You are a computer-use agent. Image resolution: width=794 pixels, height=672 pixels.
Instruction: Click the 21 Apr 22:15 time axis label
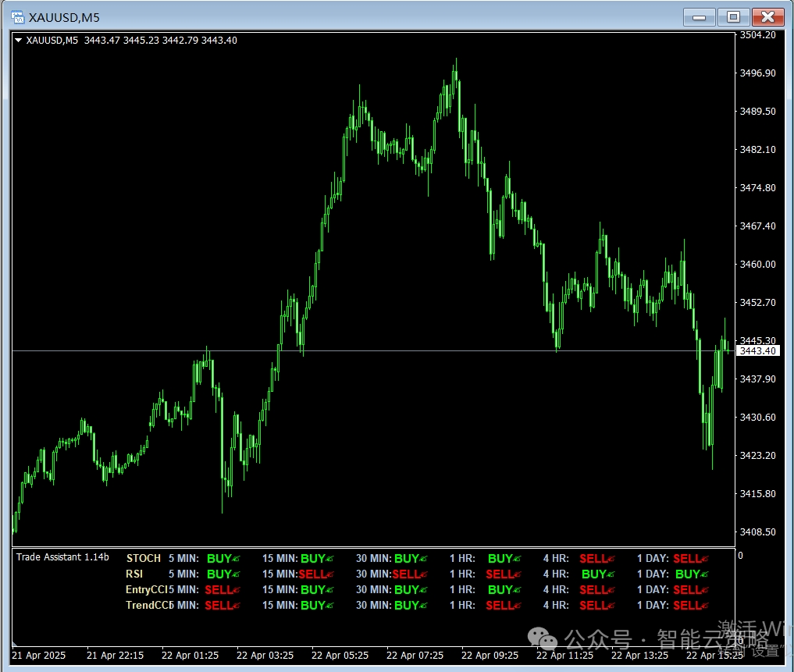pyautogui.click(x=115, y=656)
